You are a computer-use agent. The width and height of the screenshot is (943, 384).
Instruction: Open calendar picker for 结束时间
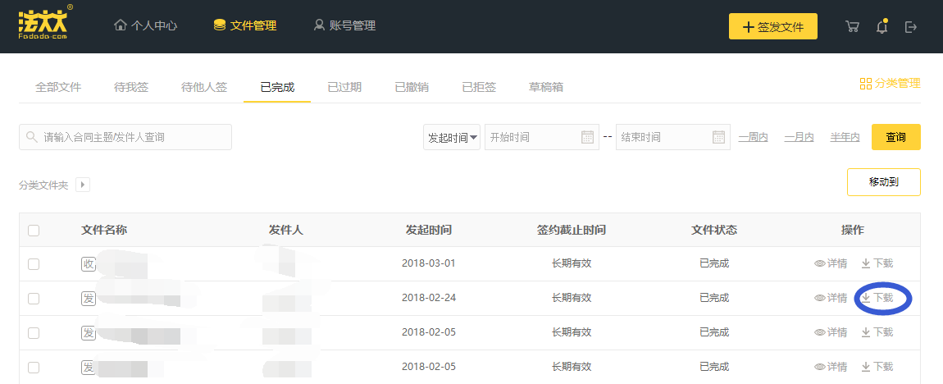719,137
